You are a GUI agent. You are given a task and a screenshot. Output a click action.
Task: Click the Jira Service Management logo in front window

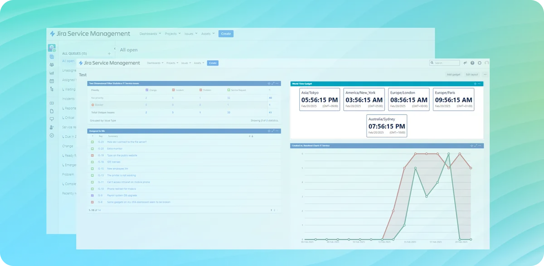pos(109,63)
